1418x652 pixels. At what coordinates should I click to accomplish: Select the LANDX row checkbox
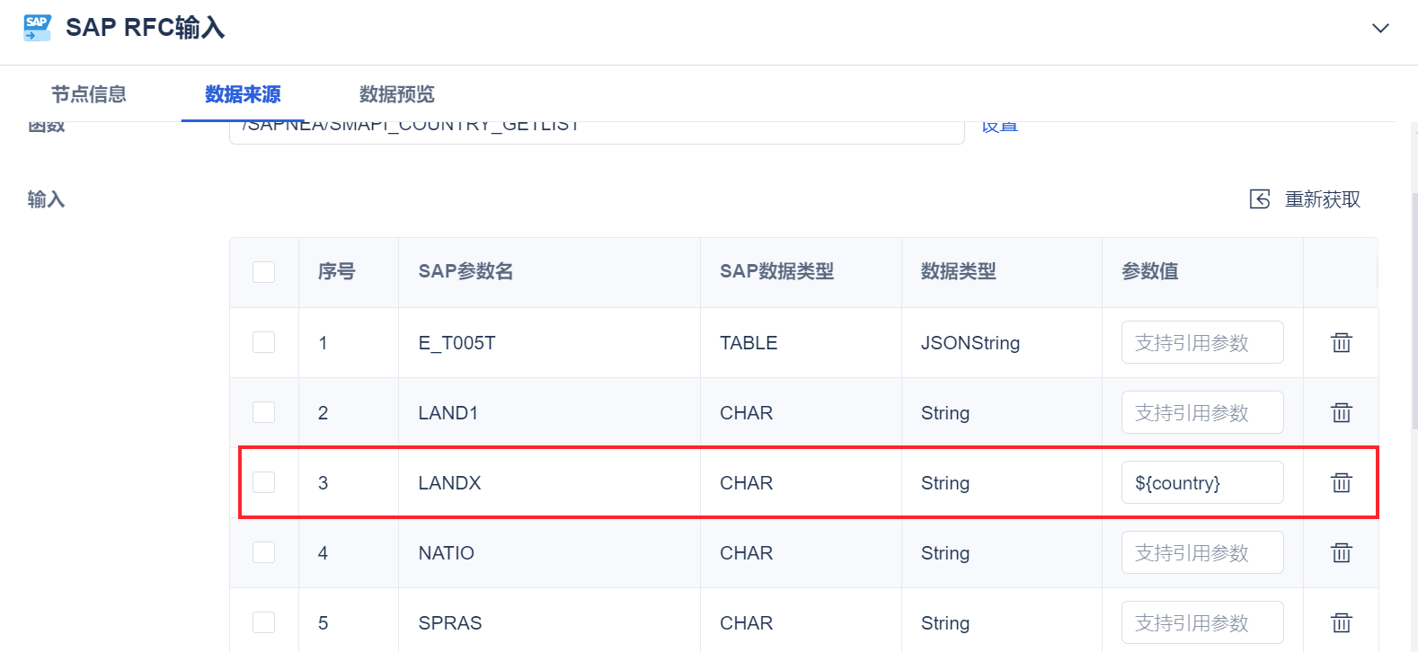tap(263, 482)
